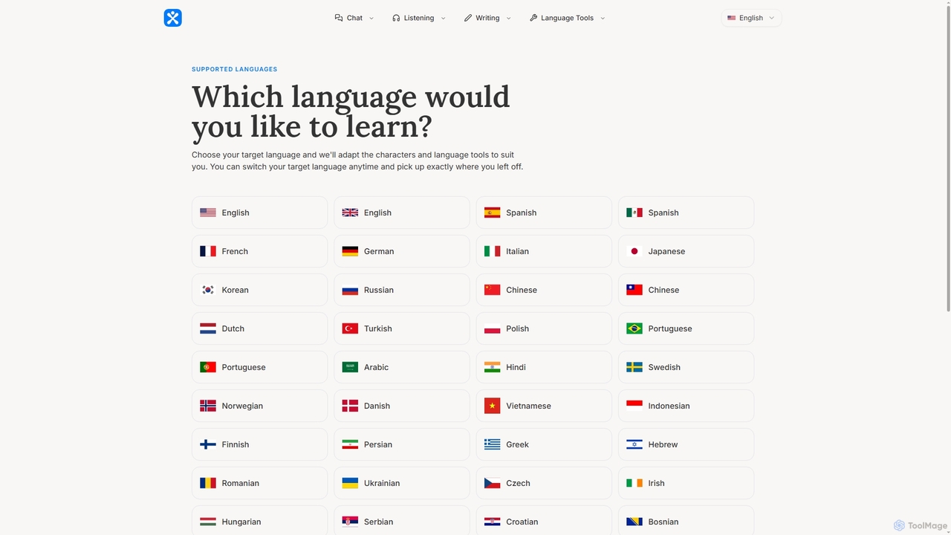951x535 pixels.
Task: Select Swedish as target language
Action: pyautogui.click(x=686, y=367)
